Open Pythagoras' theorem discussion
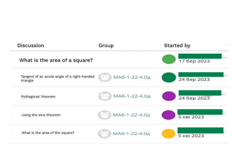This screenshot has height=168, width=239. 38,97
